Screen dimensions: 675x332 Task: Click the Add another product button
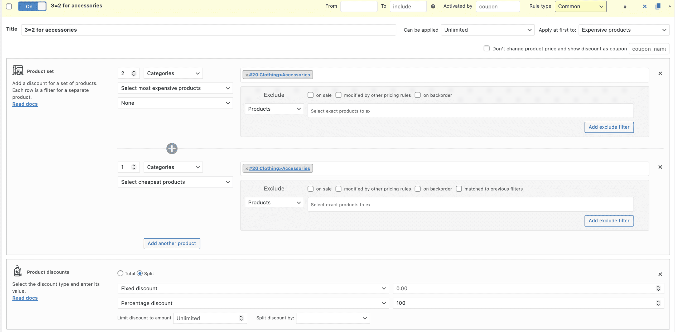(x=172, y=243)
